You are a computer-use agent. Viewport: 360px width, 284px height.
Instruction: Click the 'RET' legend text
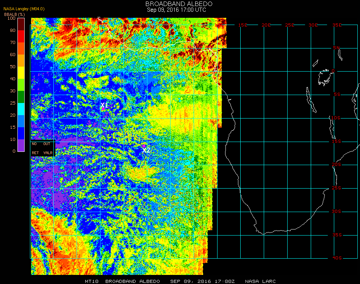(x=35, y=153)
